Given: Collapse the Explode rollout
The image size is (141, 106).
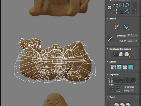Looking at the screenshot, I should point(108,74).
